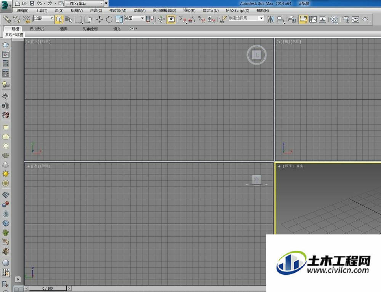Open the 全部 selection filter dropdown

(43, 18)
